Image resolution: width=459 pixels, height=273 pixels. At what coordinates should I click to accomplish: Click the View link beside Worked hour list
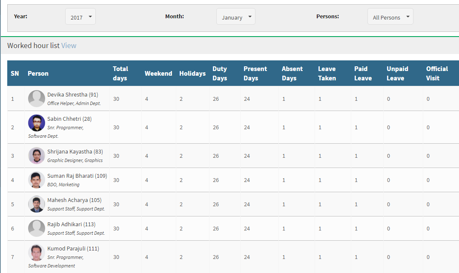coord(69,45)
